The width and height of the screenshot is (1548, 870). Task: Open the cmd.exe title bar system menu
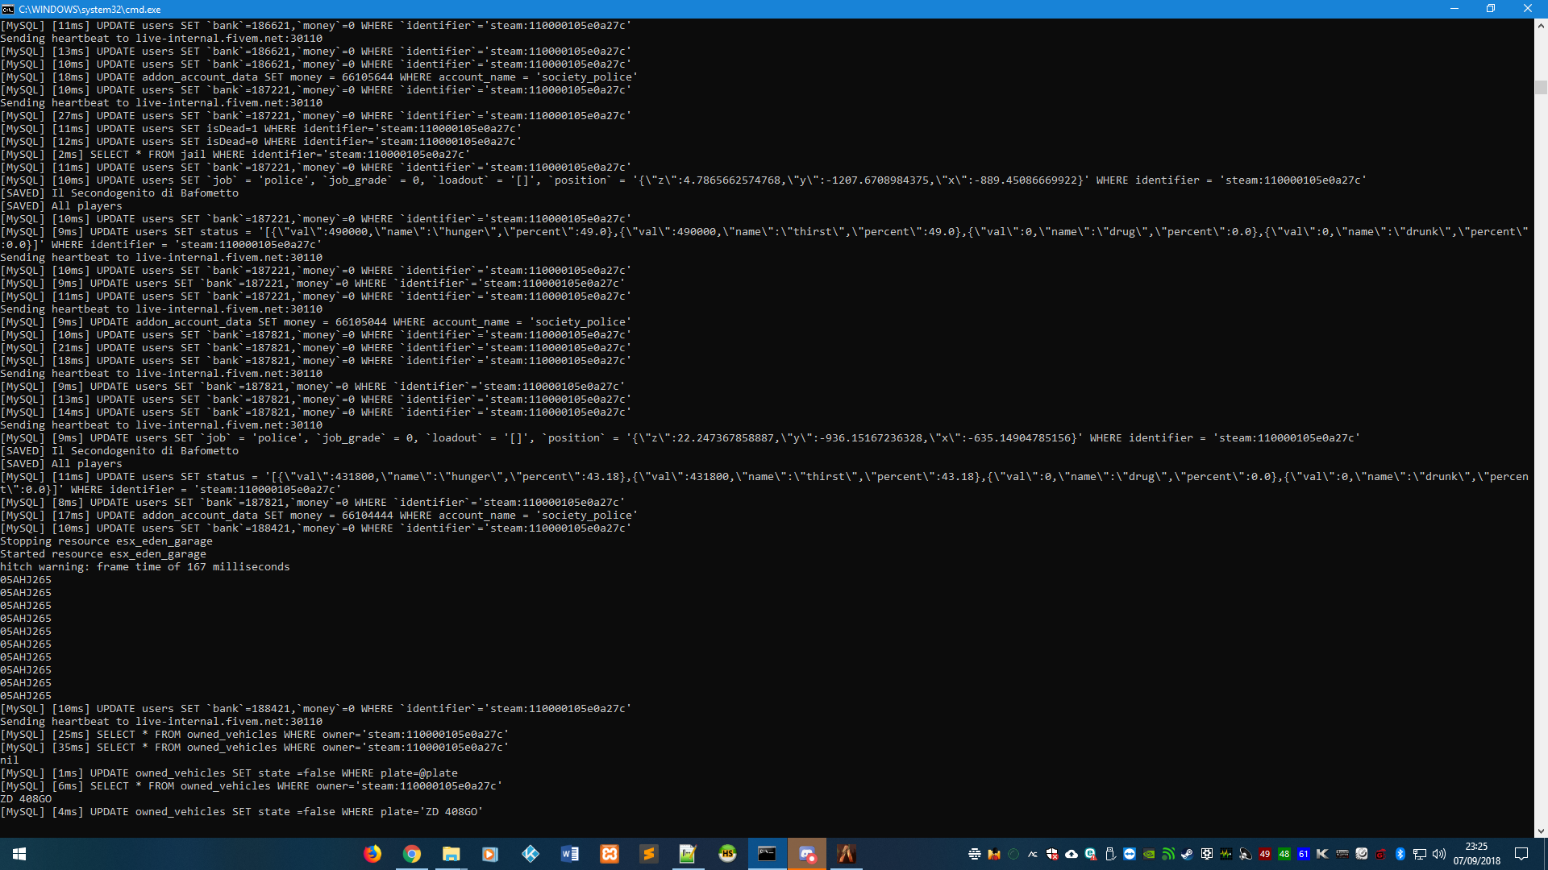tap(8, 9)
